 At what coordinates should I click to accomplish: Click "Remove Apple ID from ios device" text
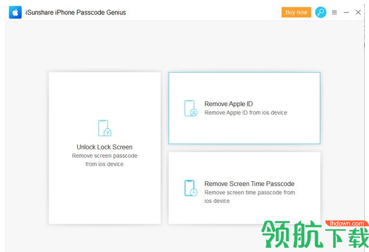pyautogui.click(x=245, y=113)
